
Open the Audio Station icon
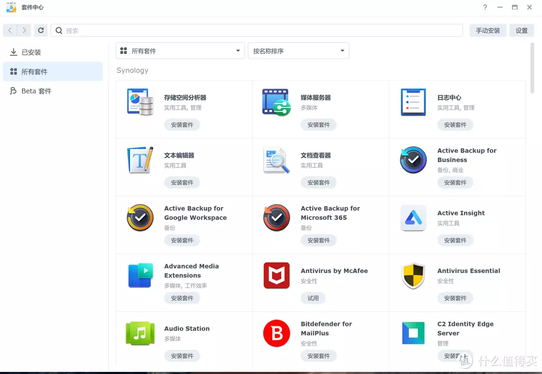[140, 333]
